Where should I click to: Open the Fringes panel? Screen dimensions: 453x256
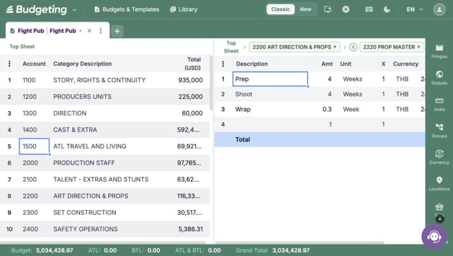(x=439, y=52)
